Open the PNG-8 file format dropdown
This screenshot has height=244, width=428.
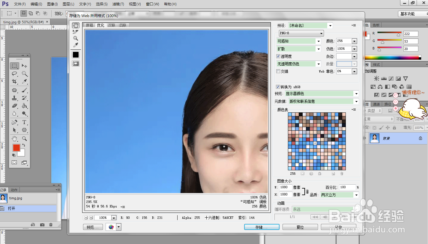tap(301, 33)
